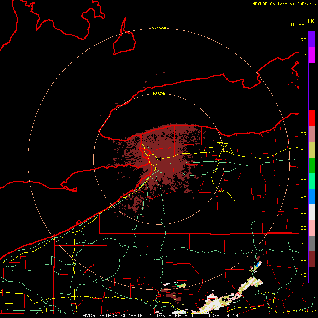Click the blue WS echo pixel in the southeast
The height and width of the screenshot is (318, 318).
[x=258, y=265]
